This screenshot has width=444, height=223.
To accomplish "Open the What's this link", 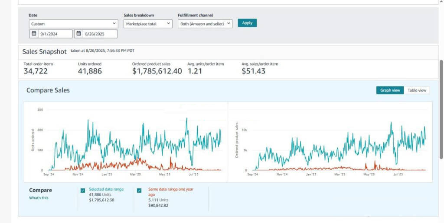I will pyautogui.click(x=39, y=198).
